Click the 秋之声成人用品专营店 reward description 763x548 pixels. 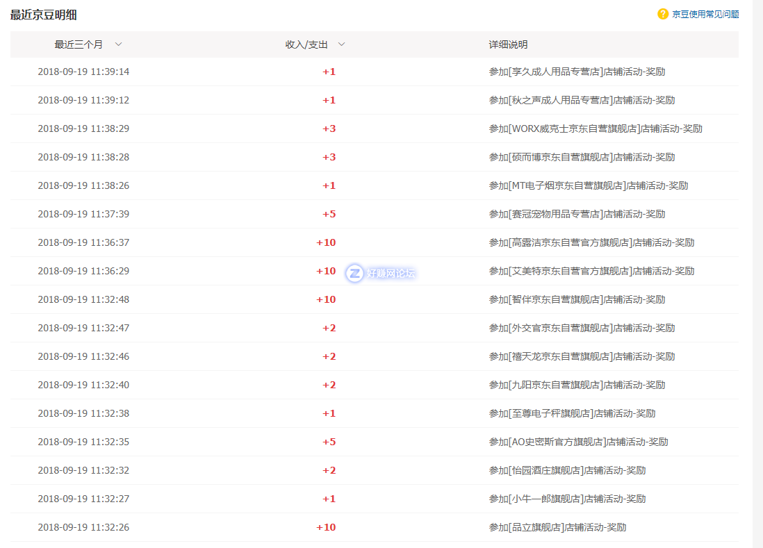pos(582,100)
